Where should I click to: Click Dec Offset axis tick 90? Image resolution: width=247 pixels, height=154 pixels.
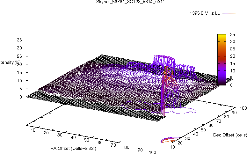point(234,113)
